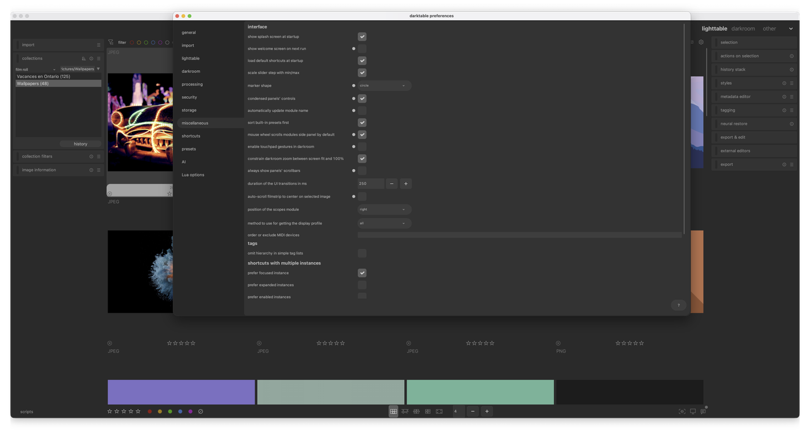Toggle prefer focused instance checkbox
Image resolution: width=810 pixels, height=431 pixels.
(362, 273)
